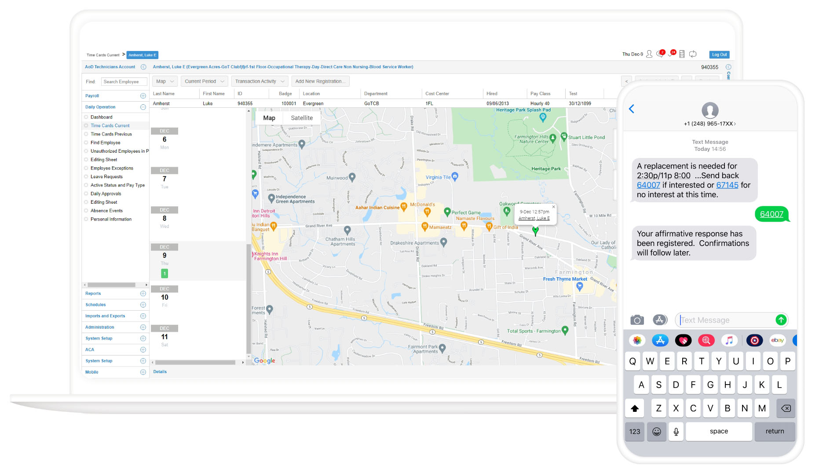Collapse right side panel arrow near 940355
The image size is (819, 473).
[x=728, y=67]
